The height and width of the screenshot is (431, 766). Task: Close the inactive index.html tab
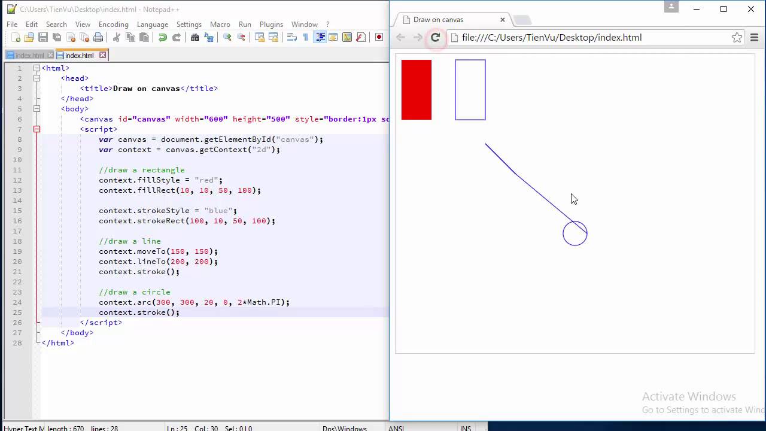[50, 55]
